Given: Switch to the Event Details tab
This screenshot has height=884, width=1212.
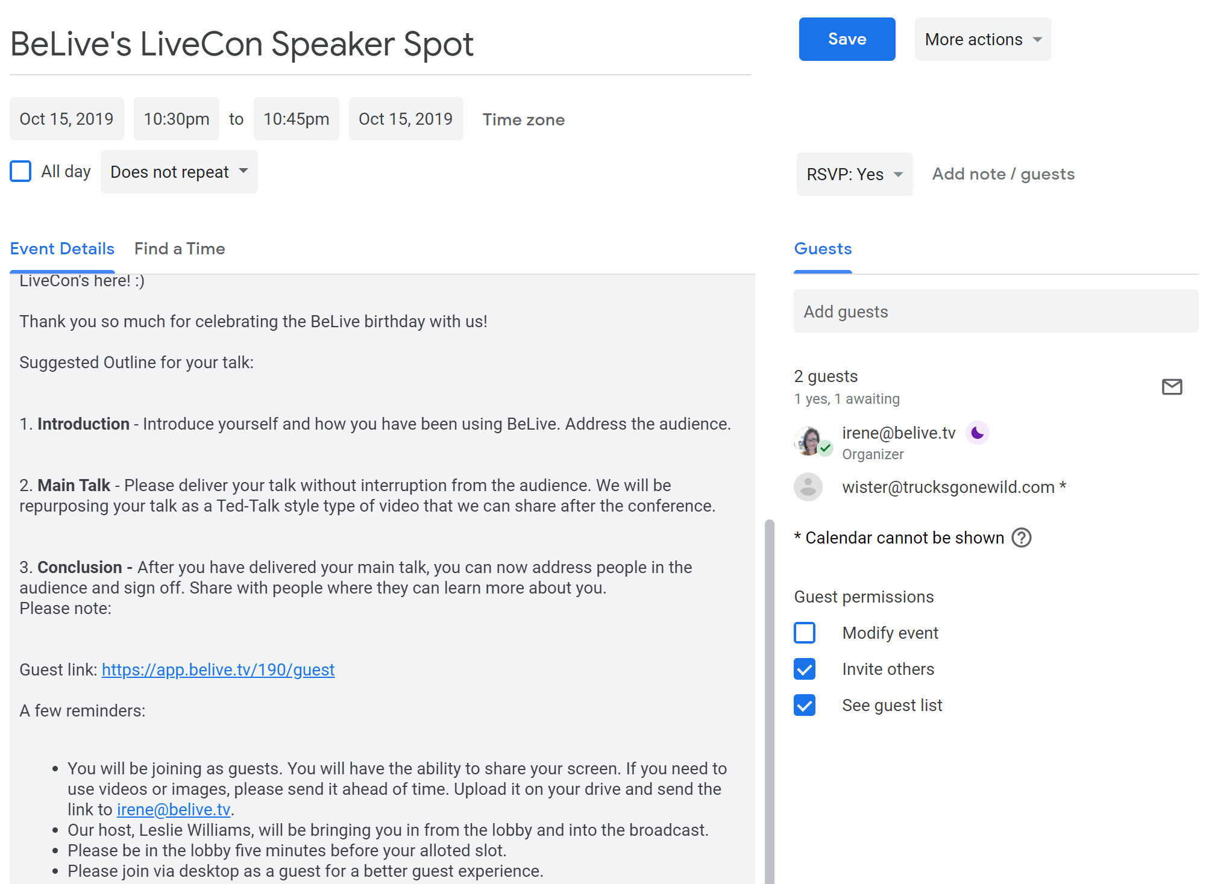Looking at the screenshot, I should point(62,249).
